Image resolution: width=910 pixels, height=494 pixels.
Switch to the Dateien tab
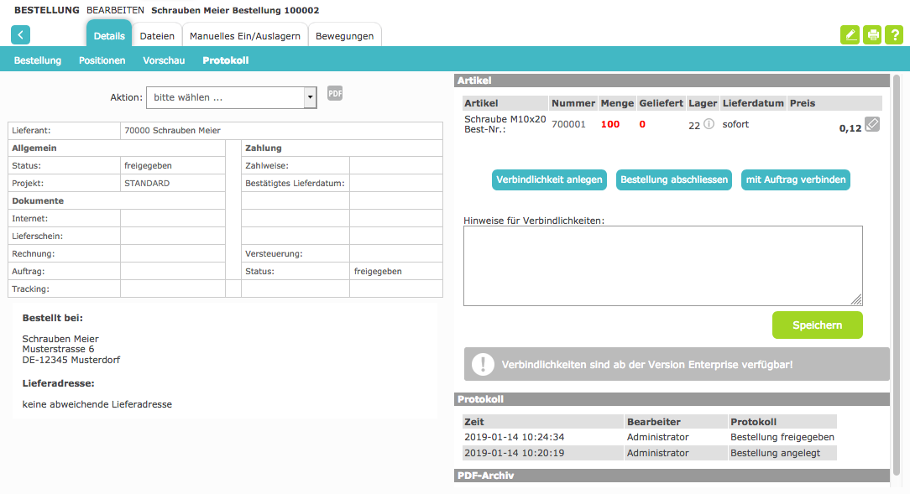tap(157, 36)
